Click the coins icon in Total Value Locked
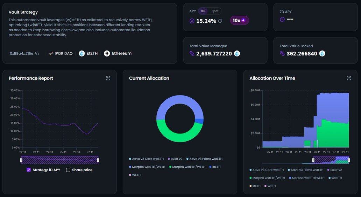This screenshot has width=361, height=197. pyautogui.click(x=282, y=54)
